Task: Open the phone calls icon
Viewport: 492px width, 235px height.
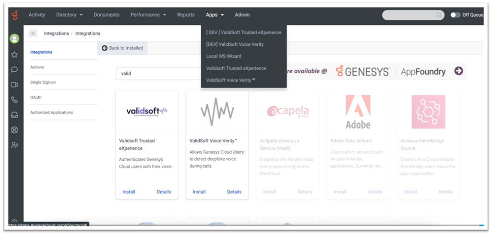Action: click(15, 100)
